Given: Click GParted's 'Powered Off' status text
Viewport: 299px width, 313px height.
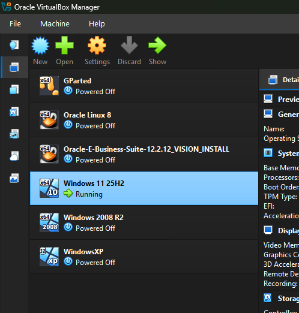Looking at the screenshot, I should tap(95, 92).
